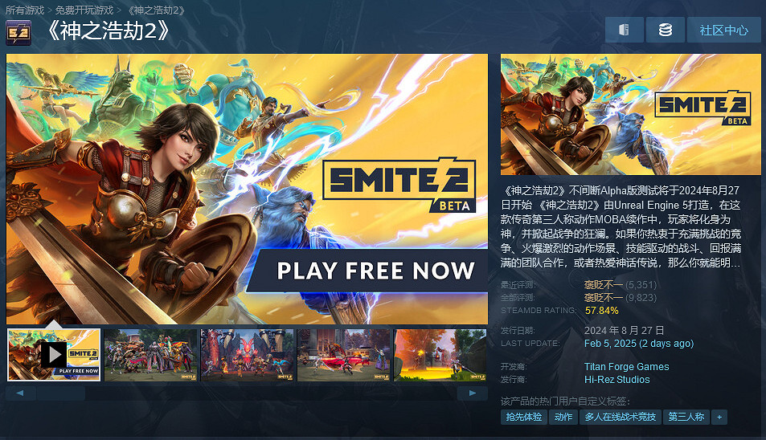Click the SMITE 2 game logo icon
Image resolution: width=766 pixels, height=440 pixels.
coord(18,33)
